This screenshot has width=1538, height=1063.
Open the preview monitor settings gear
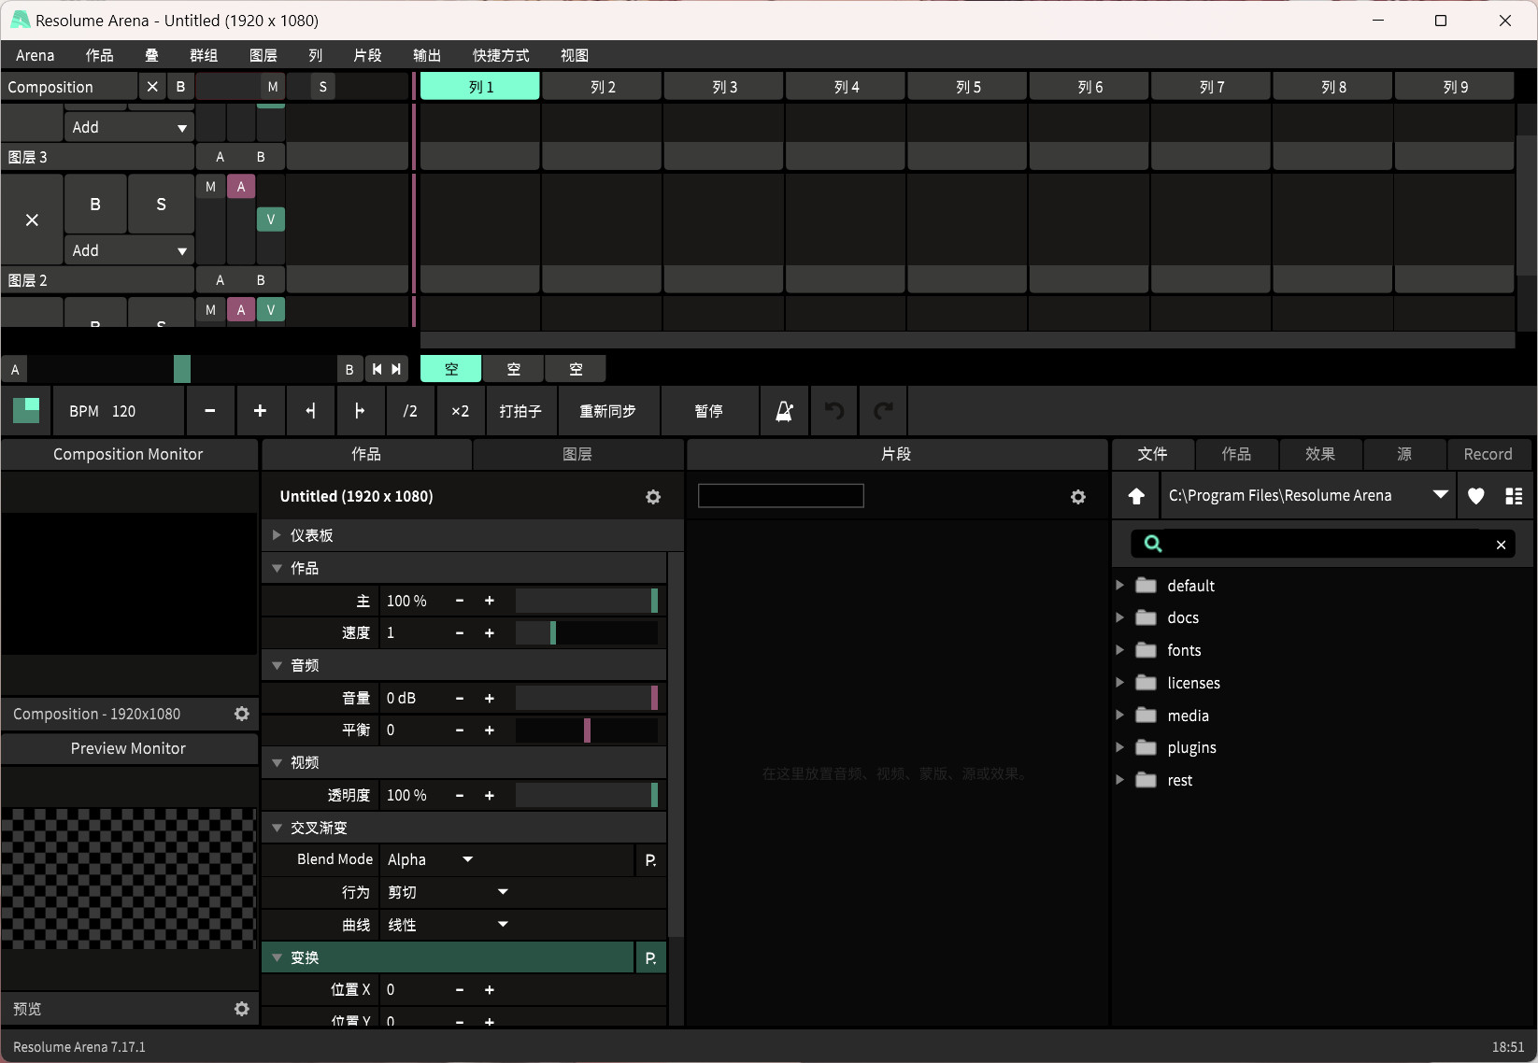coord(242,1009)
